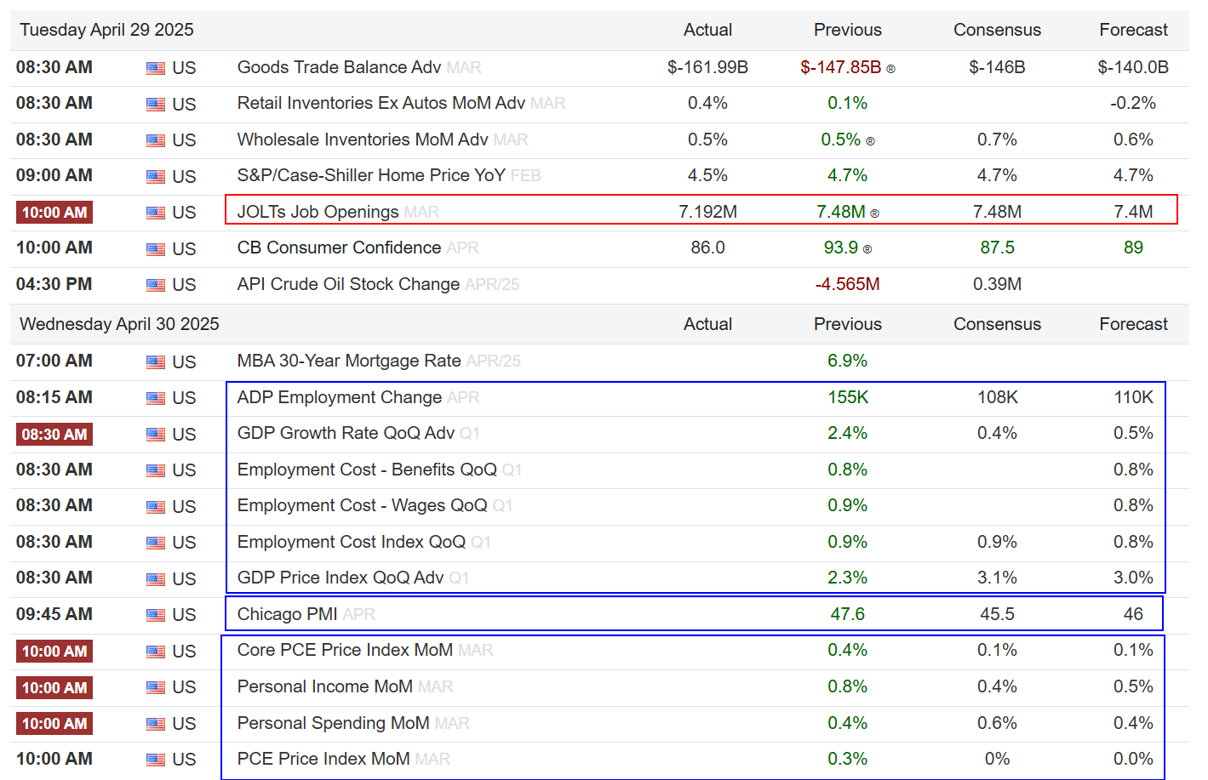Click Consensus column header under Tuesday

click(x=997, y=30)
